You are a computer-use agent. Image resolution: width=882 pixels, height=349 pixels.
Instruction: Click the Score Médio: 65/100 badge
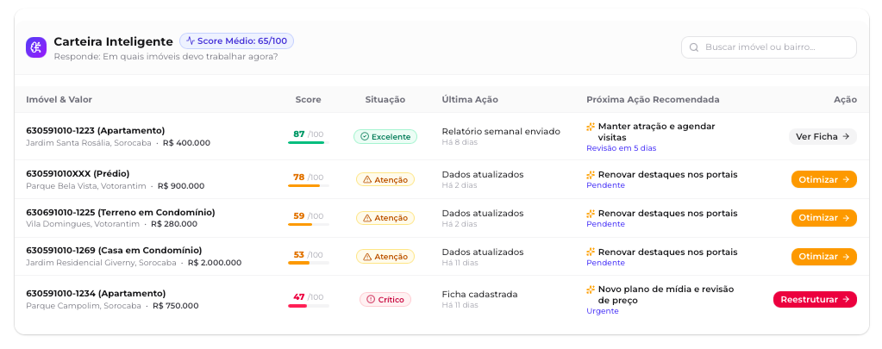tap(237, 41)
